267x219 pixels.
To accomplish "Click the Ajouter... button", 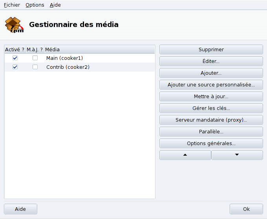I will click(x=211, y=73).
